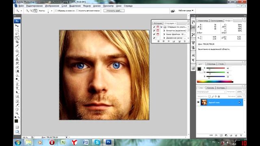The width and height of the screenshot is (260, 146).
Task: Select the Quick Selection tool in toolbox
Action: coord(17,38)
